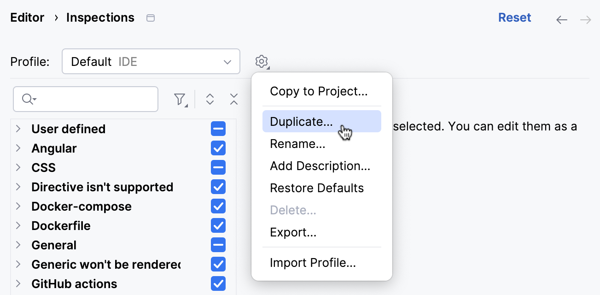Click the copy icon beside Inspections breadcrumb
Screen dimensions: 600x295
coord(150,18)
